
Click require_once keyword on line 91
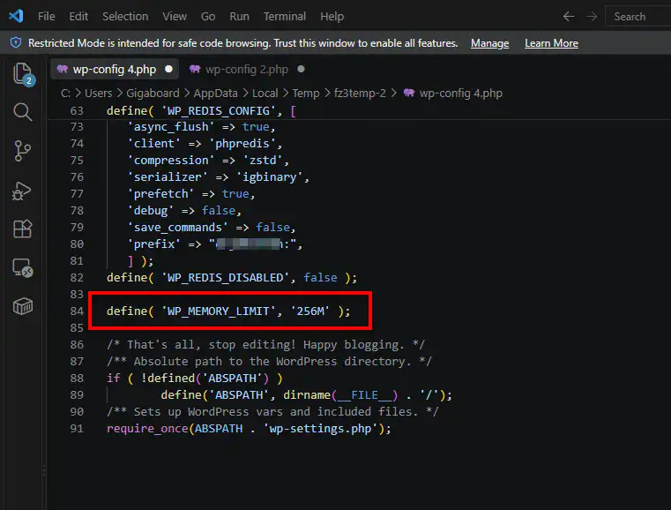147,429
